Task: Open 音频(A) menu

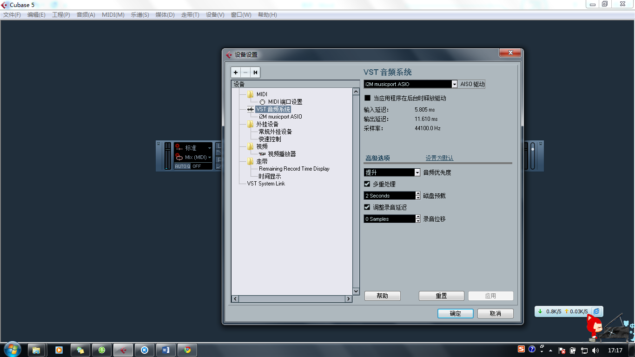Action: pyautogui.click(x=86, y=15)
